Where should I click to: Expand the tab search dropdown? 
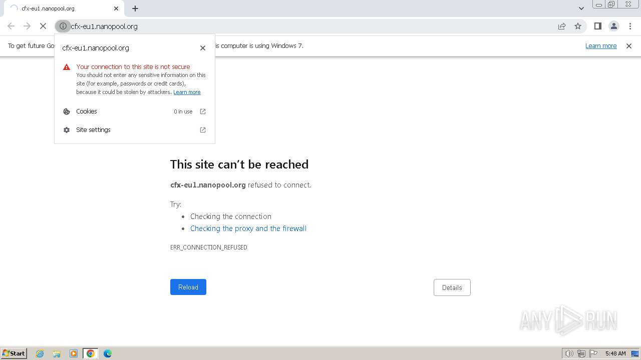pyautogui.click(x=581, y=8)
